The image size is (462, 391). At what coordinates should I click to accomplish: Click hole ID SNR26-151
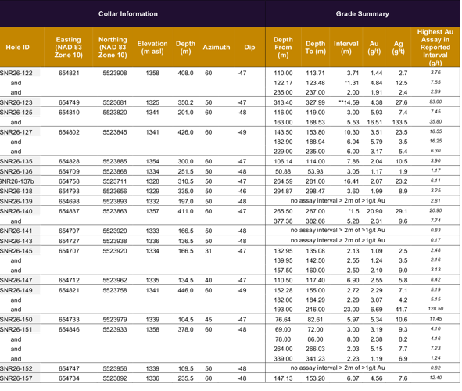click(x=16, y=329)
